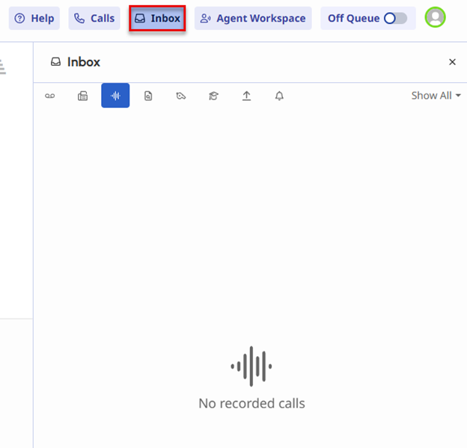Open the user avatar profile menu
This screenshot has height=448, width=467.
click(x=435, y=17)
